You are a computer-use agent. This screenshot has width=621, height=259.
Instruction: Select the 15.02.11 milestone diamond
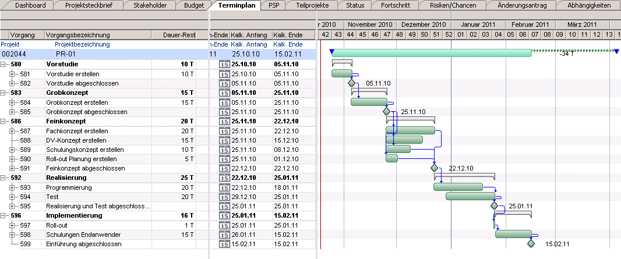point(531,244)
